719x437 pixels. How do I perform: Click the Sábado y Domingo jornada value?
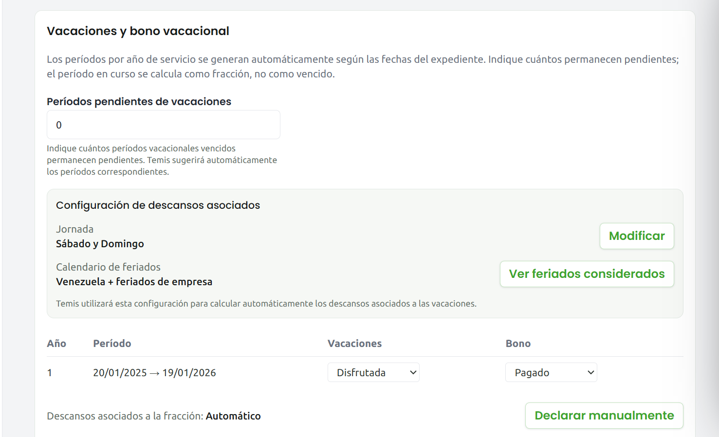point(100,244)
